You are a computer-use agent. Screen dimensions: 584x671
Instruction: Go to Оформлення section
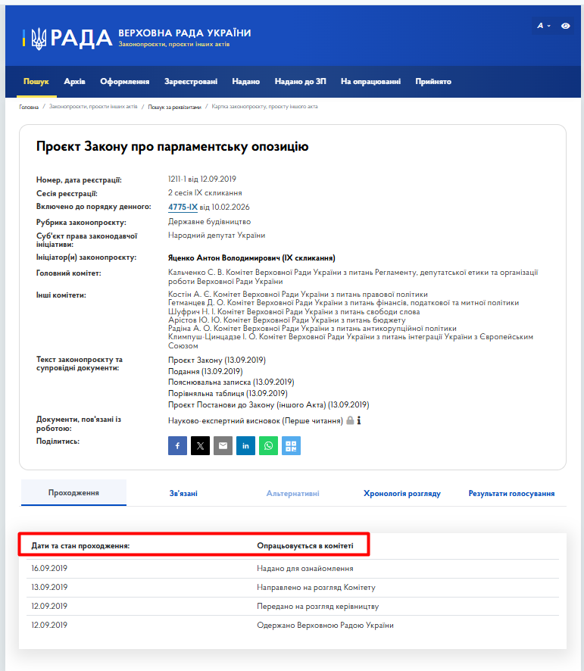[124, 81]
